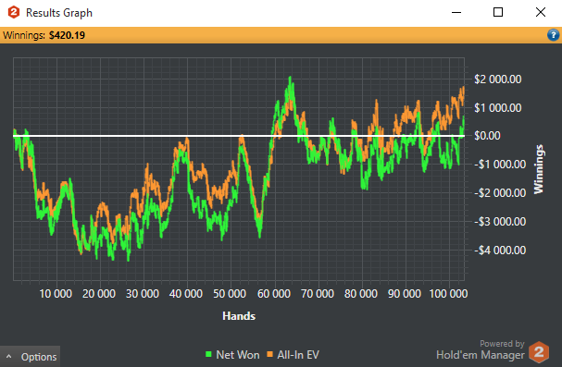
Task: Click the Results Graph window title
Action: tap(59, 13)
